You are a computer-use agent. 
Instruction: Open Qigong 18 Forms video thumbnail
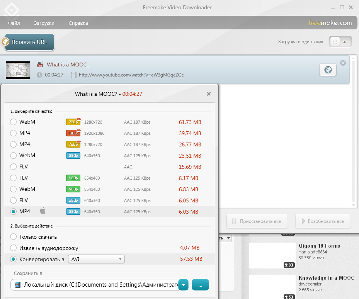272,255
